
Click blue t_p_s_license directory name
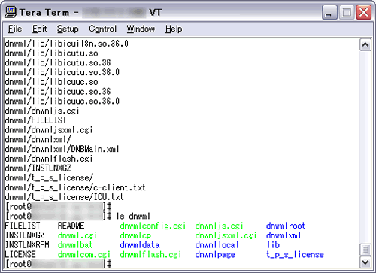pyautogui.click(x=295, y=254)
